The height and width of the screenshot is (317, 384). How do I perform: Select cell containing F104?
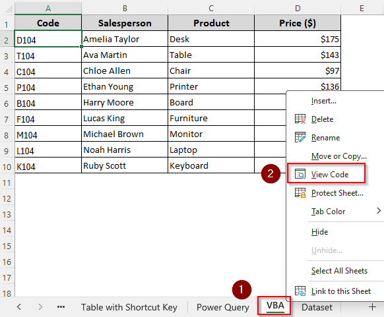pos(48,119)
